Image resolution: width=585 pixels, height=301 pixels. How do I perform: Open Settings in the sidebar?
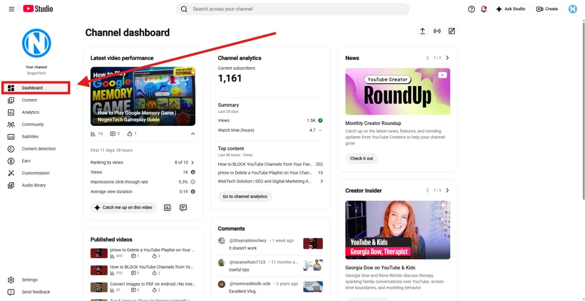coord(36,280)
